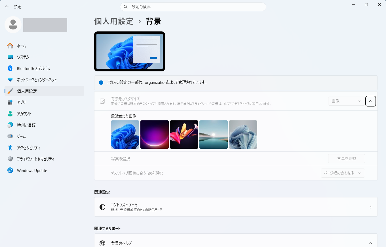Click the 設定の検索 search field
Image resolution: width=386 pixels, height=247 pixels.
[x=193, y=7]
